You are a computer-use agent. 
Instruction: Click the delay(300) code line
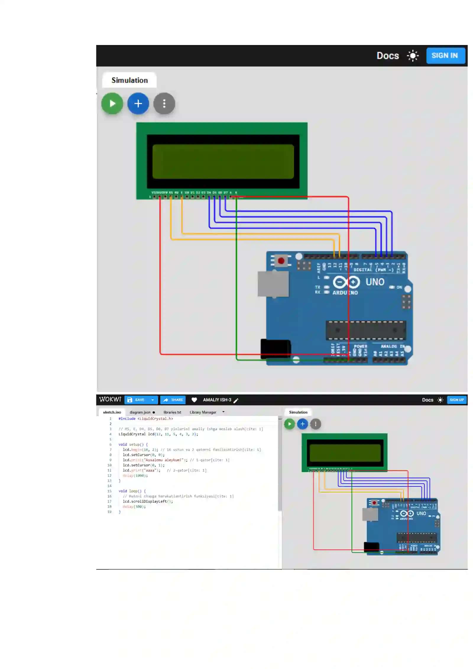coord(134,507)
